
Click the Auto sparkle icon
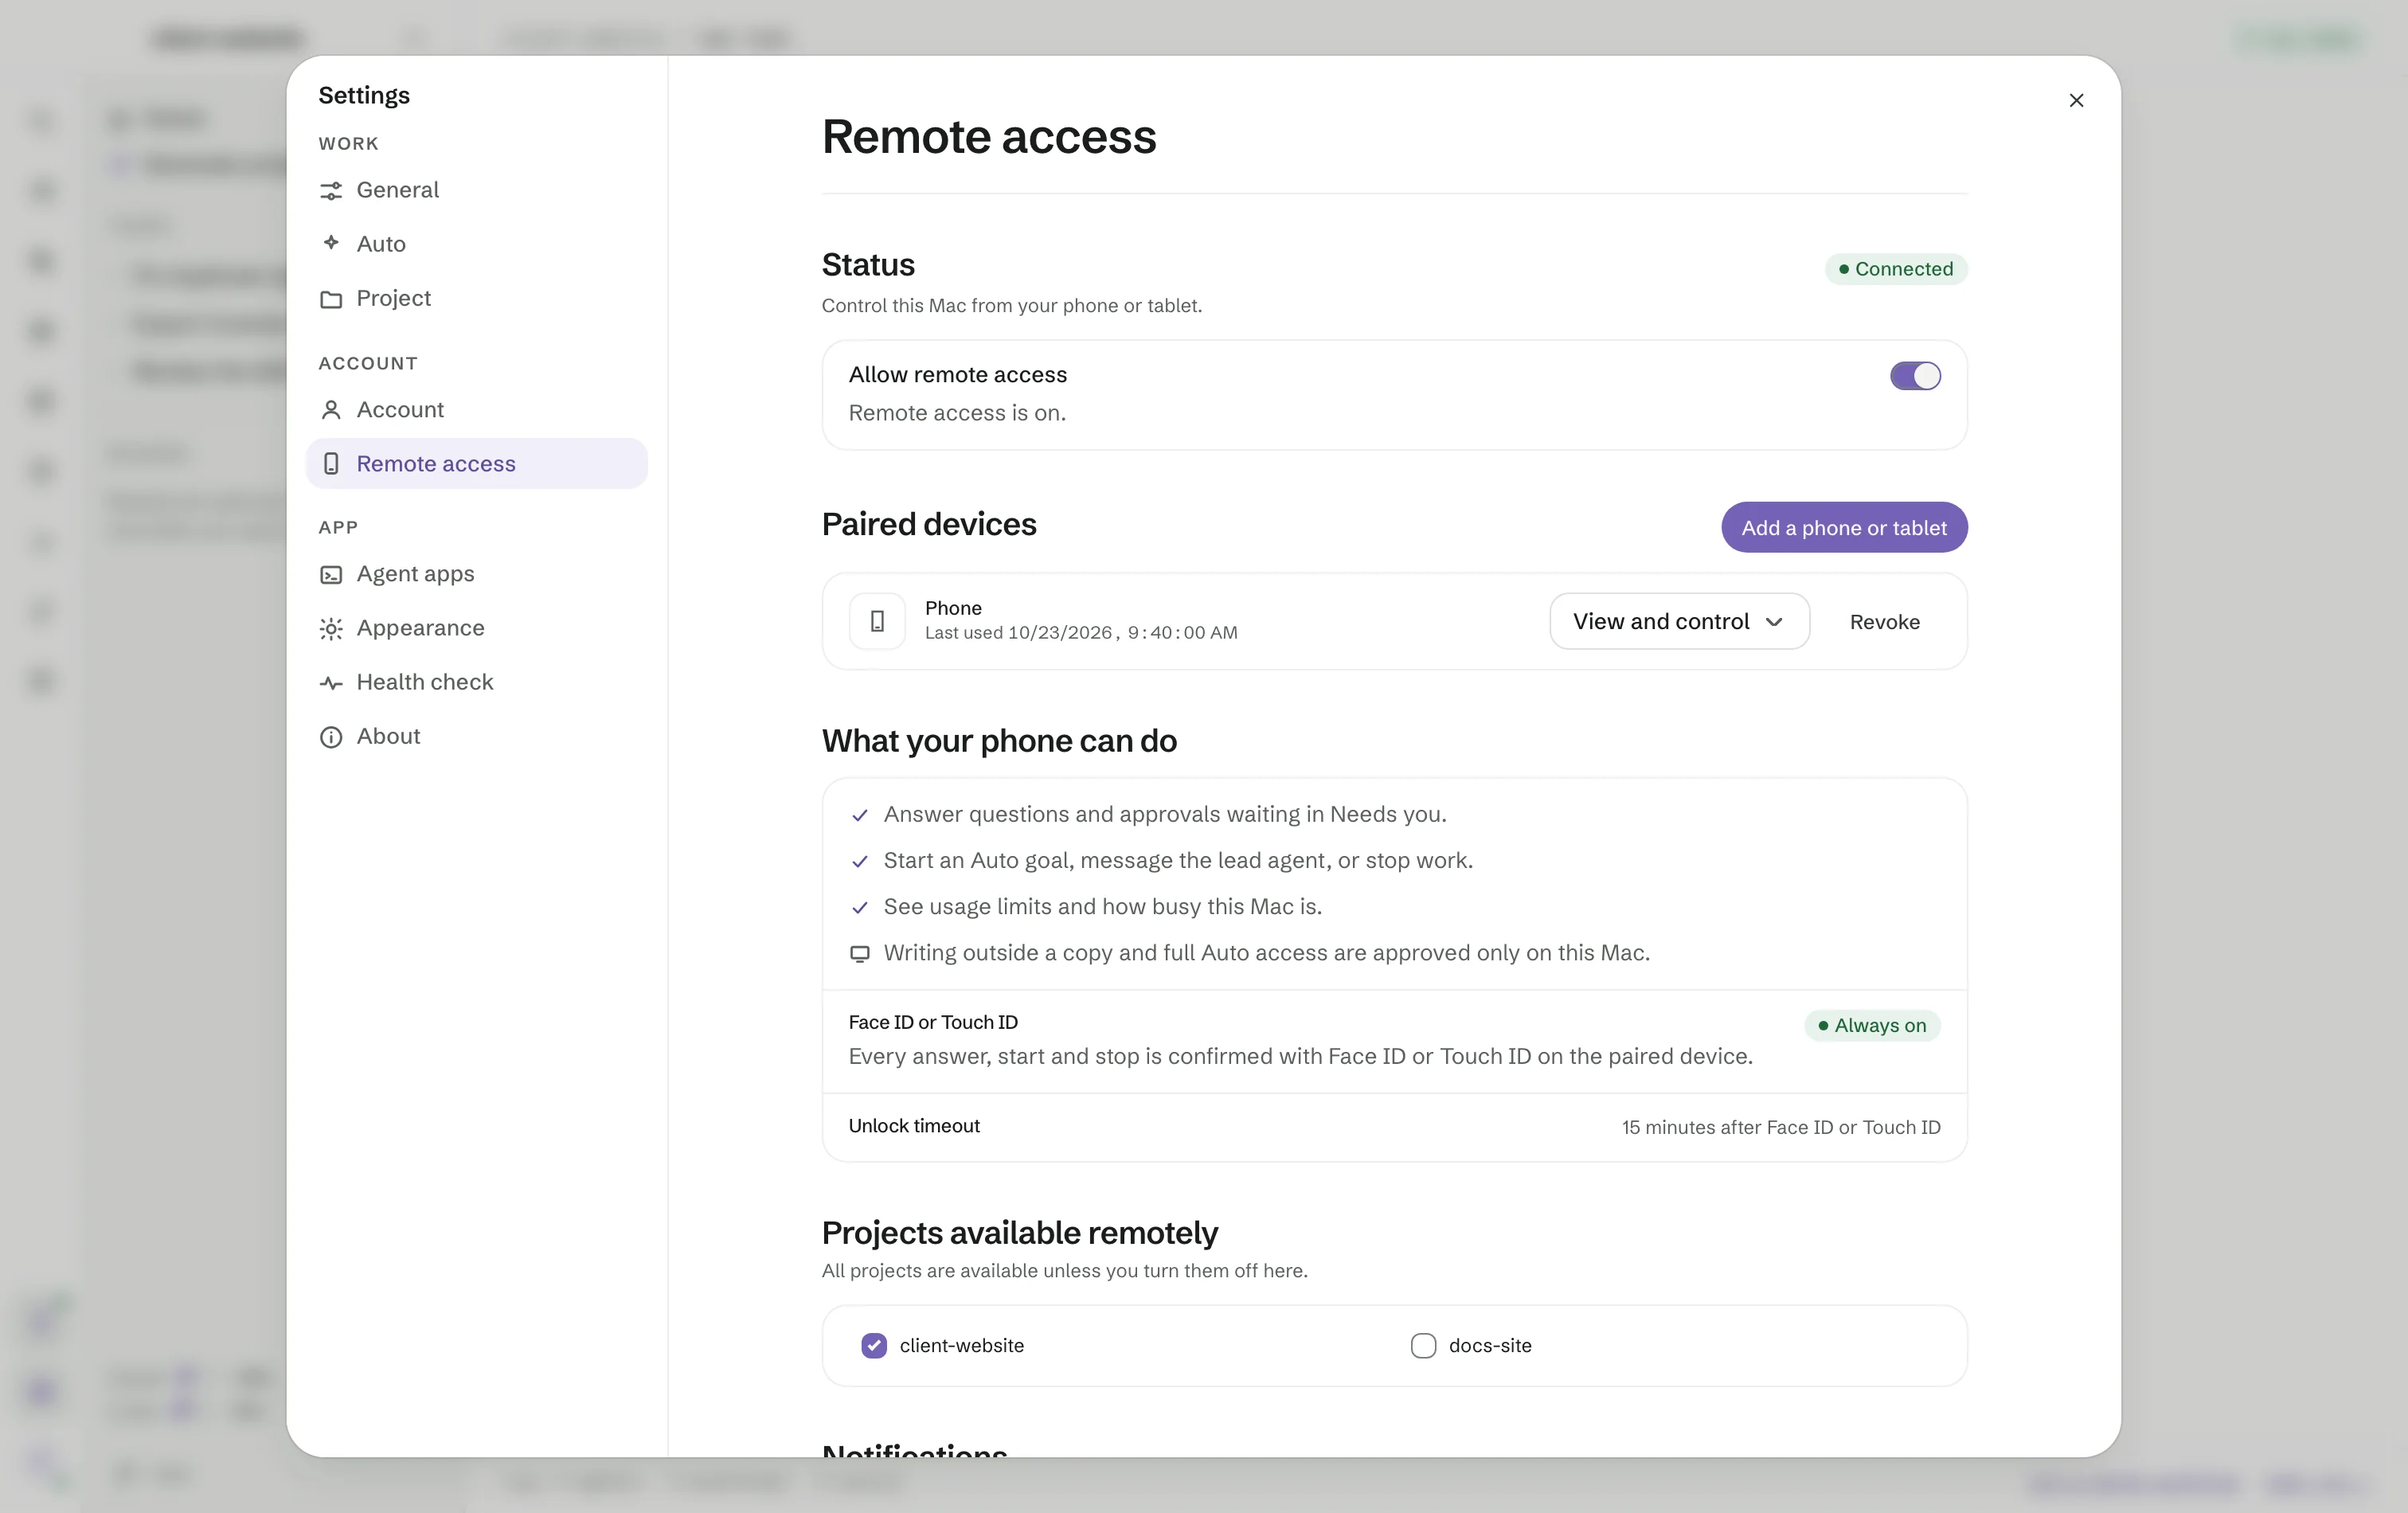(x=331, y=243)
